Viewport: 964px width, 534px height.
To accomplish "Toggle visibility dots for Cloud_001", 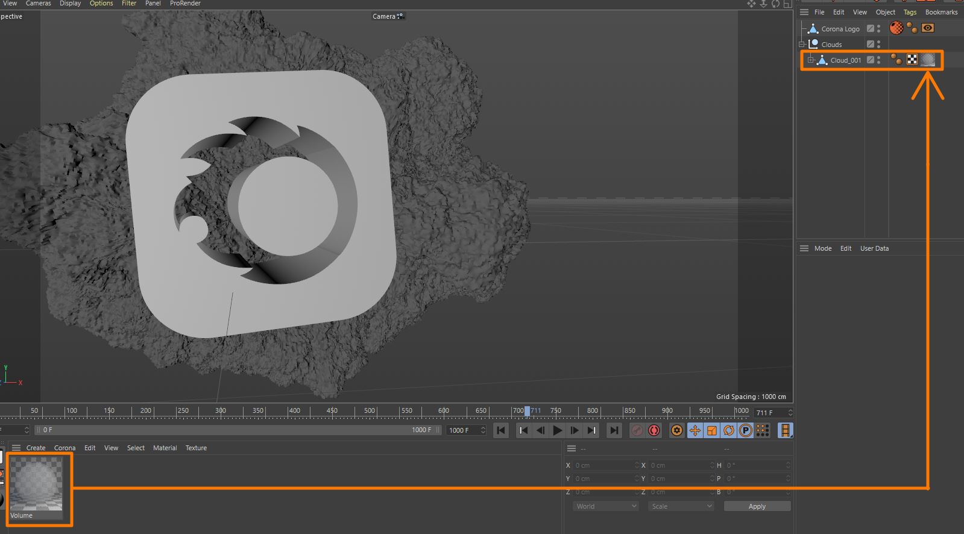I will click(879, 60).
